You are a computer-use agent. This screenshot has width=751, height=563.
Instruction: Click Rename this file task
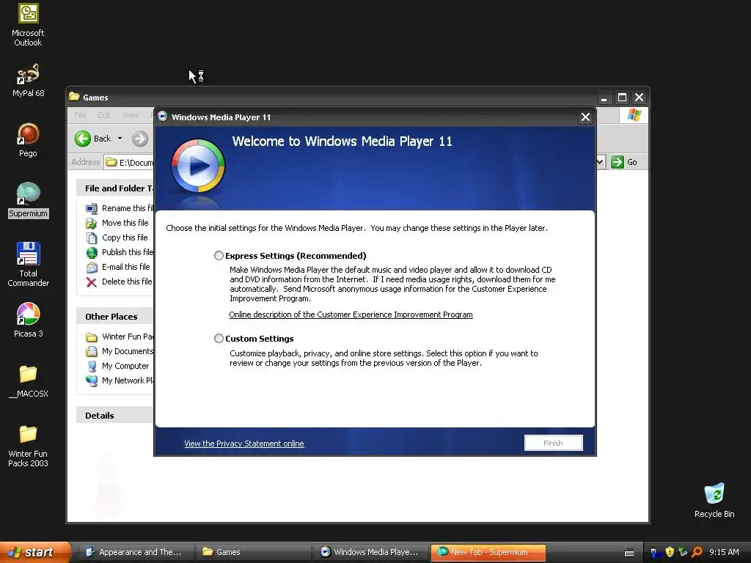(120, 208)
